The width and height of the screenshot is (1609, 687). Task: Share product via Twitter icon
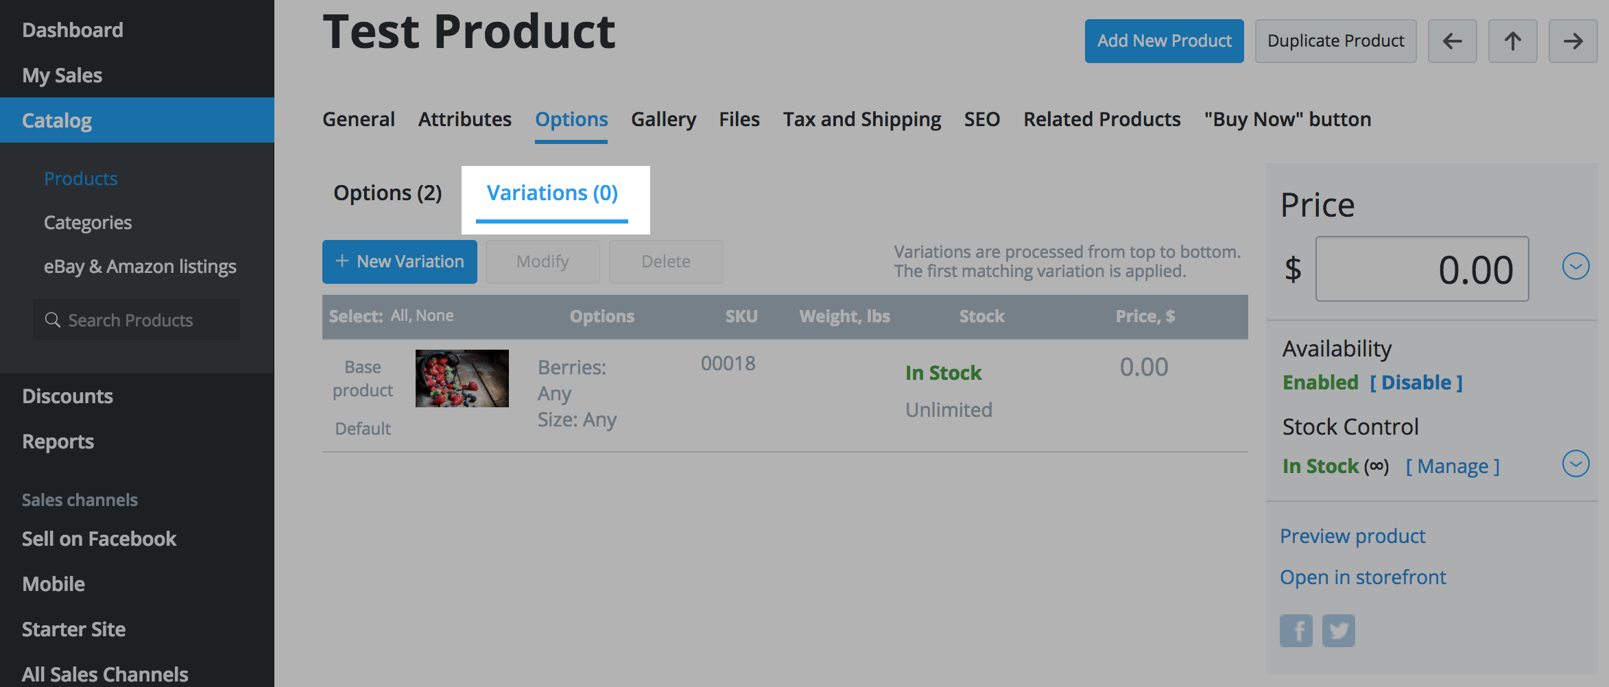tap(1338, 631)
